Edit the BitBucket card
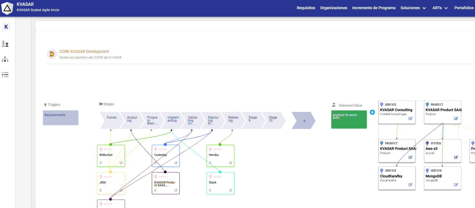 point(121,163)
